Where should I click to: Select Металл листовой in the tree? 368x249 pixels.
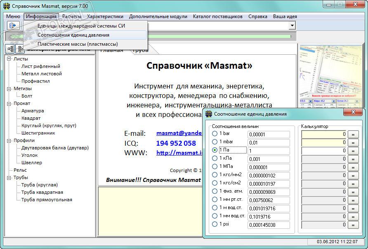(42, 74)
